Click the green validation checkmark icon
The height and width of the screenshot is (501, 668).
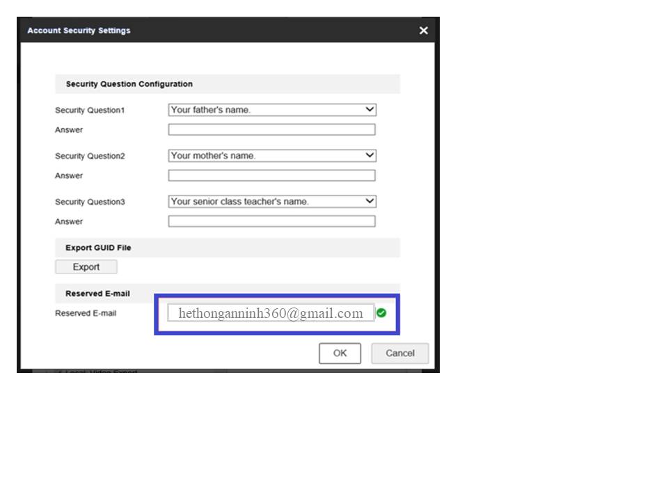pyautogui.click(x=381, y=313)
